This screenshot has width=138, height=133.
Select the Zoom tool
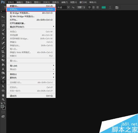pos(3,99)
